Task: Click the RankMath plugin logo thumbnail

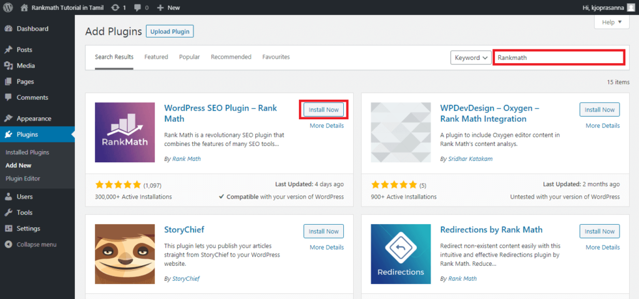Action: [125, 132]
